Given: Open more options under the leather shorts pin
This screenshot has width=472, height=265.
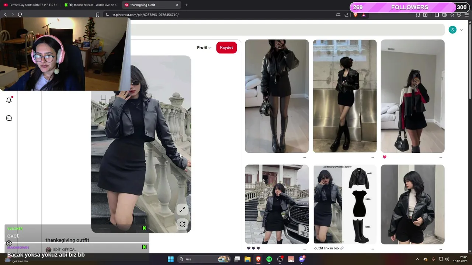Looking at the screenshot, I should (x=440, y=249).
